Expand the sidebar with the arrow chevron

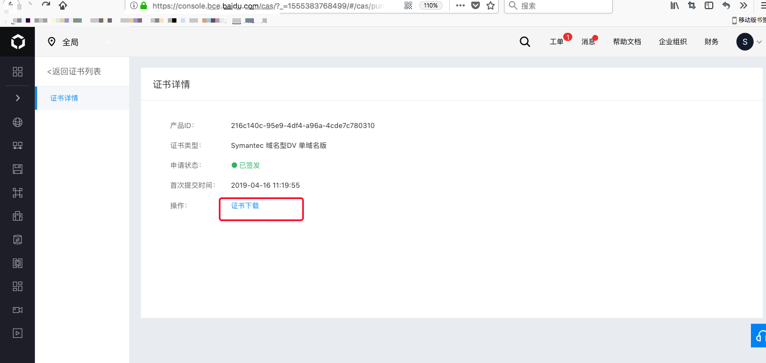point(18,98)
